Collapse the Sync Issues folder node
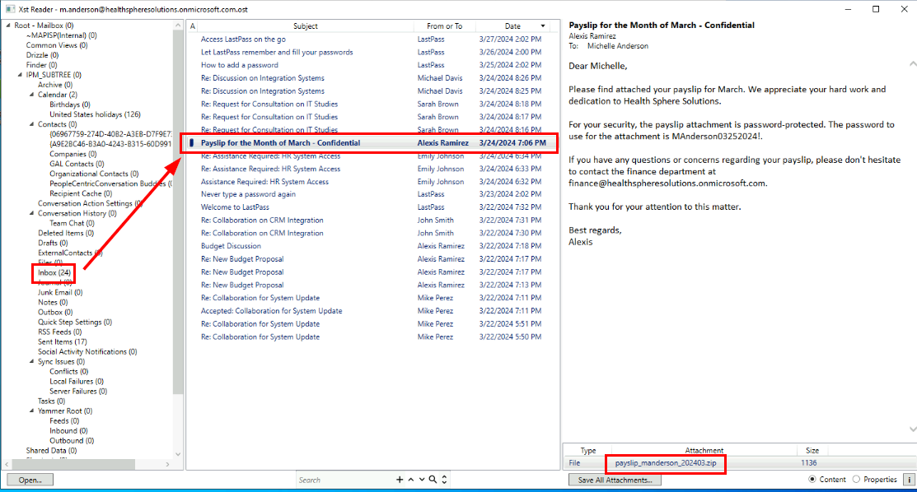 [32, 362]
